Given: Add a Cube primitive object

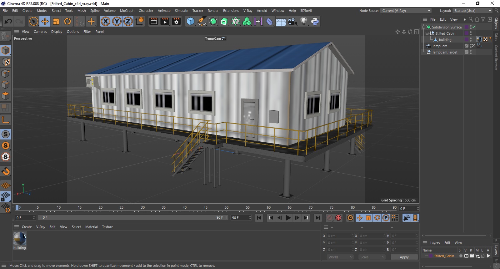Looking at the screenshot, I should [191, 21].
